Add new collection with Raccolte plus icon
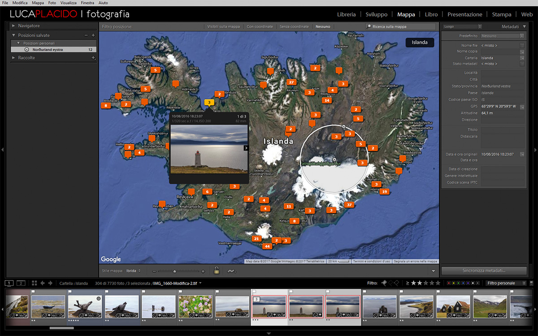 (93, 58)
